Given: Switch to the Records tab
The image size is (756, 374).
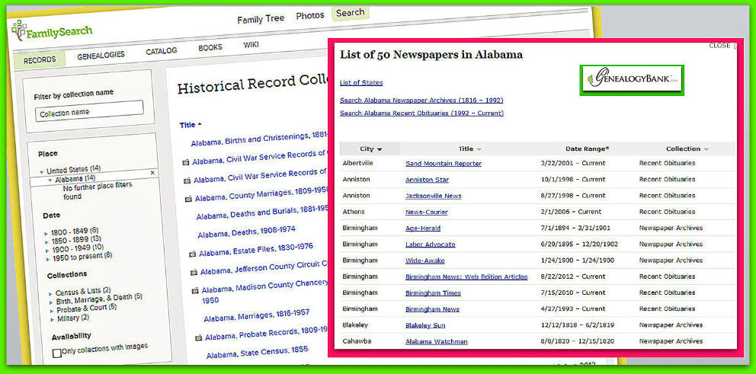Looking at the screenshot, I should pos(40,60).
